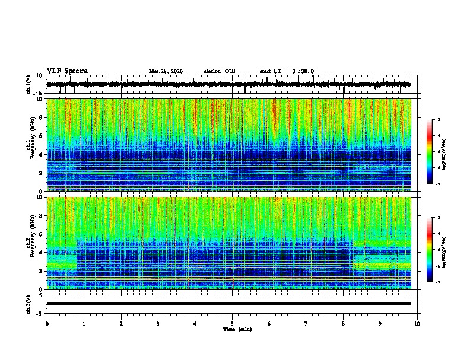The width and height of the screenshot is (470, 363).
Task: Click the "start UT = 3 :30: 0" text
Action: (287, 71)
